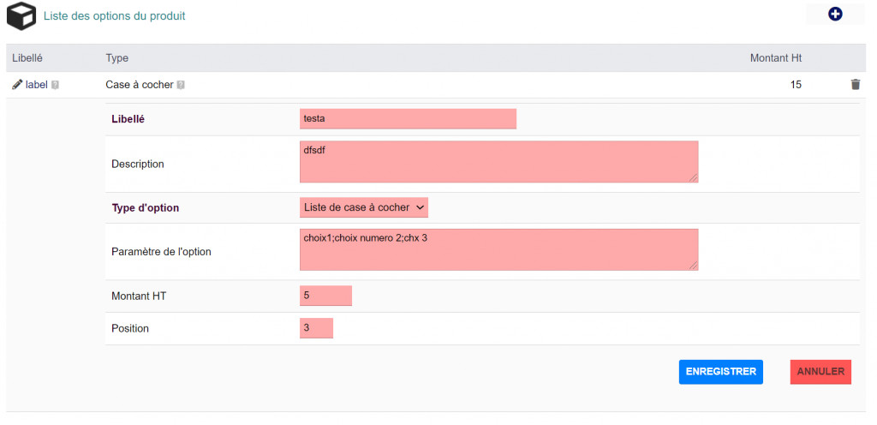Click the resize handle of Description textarea

[694, 177]
